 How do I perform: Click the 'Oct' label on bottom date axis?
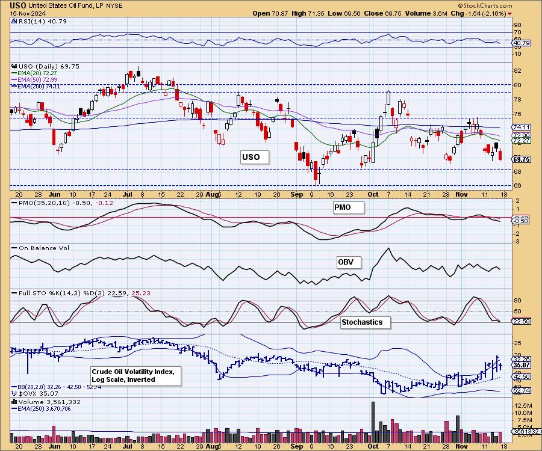click(373, 446)
